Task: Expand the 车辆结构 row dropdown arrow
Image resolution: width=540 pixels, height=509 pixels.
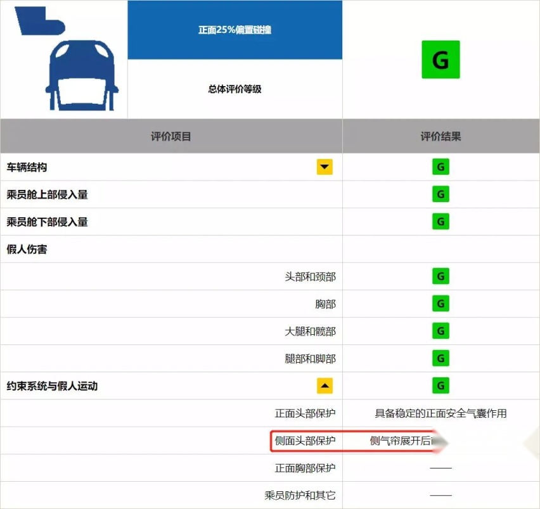Action: pos(325,167)
